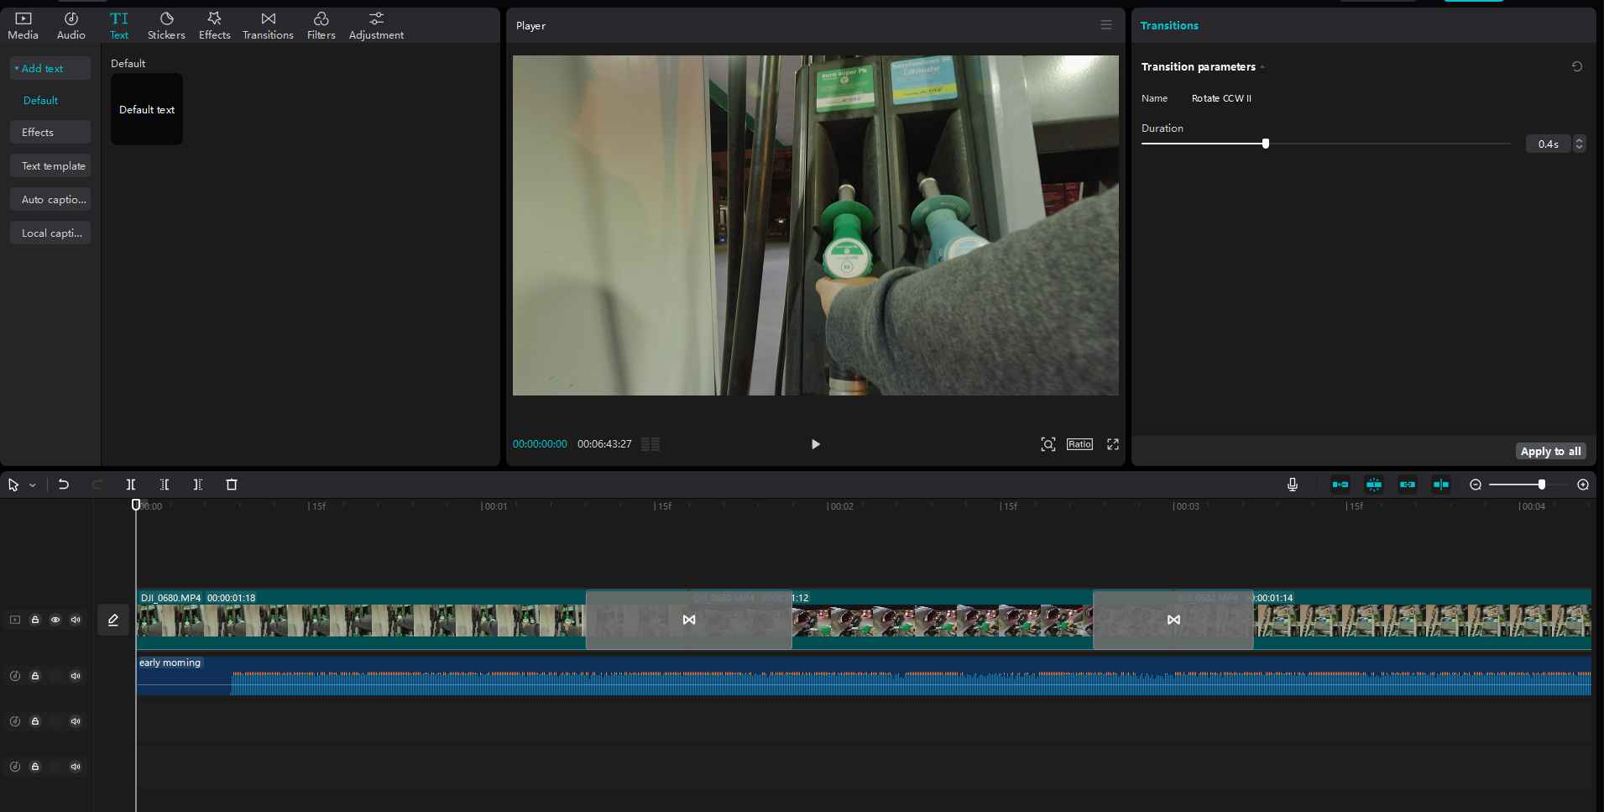
Task: Open the Stickers tab
Action: (x=166, y=25)
